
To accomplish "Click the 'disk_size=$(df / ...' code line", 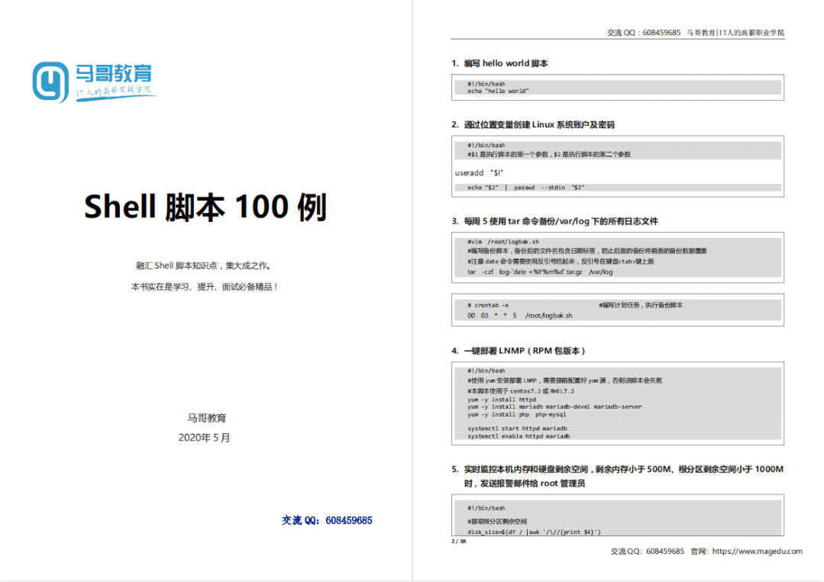I will (534, 532).
